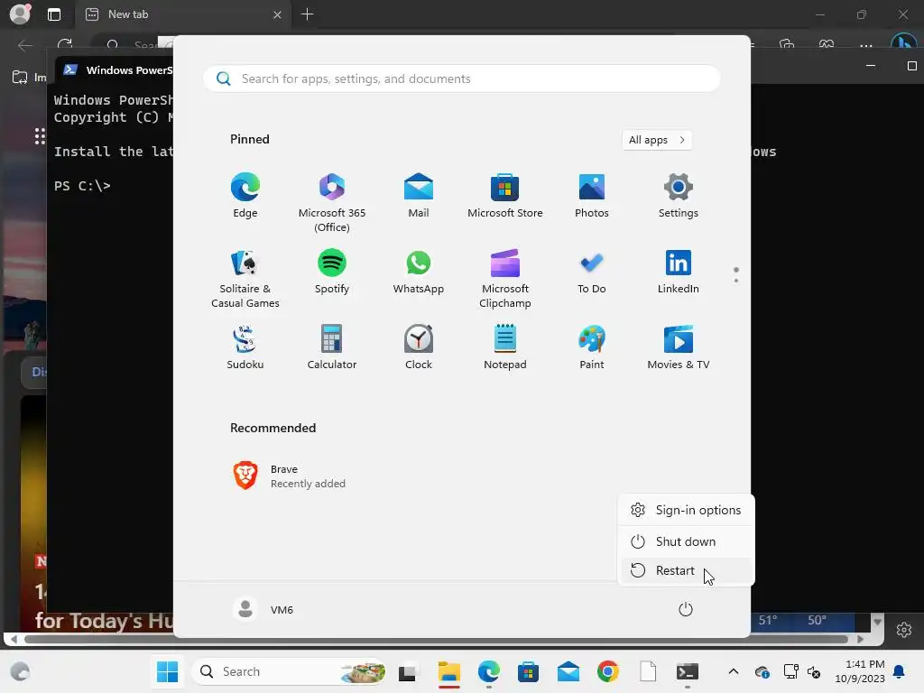
Task: Open Edge tab actions menu
Action: 53,14
